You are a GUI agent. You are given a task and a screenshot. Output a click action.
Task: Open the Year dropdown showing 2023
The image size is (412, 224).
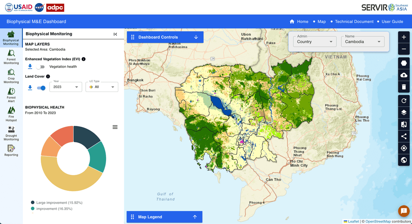(x=65, y=87)
